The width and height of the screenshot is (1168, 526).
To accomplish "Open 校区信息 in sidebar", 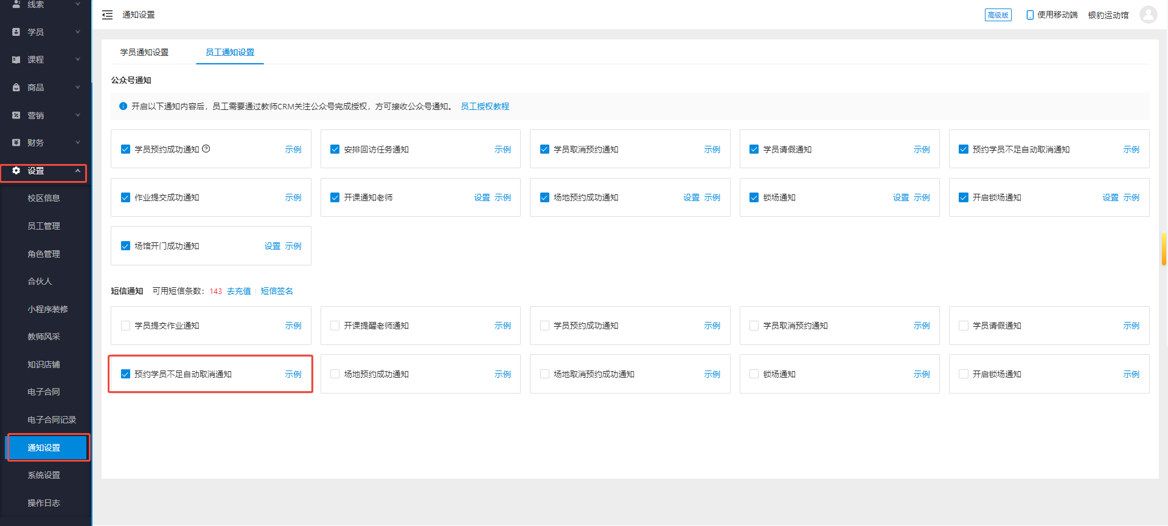I will click(x=44, y=198).
